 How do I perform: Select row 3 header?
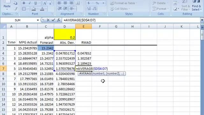pos(3,48)
